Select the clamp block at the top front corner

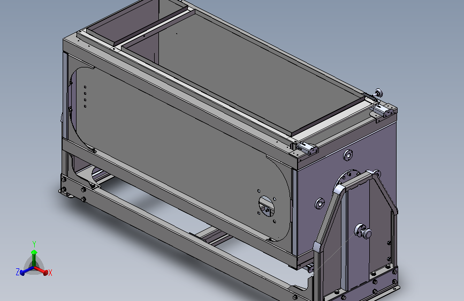coord(308,149)
